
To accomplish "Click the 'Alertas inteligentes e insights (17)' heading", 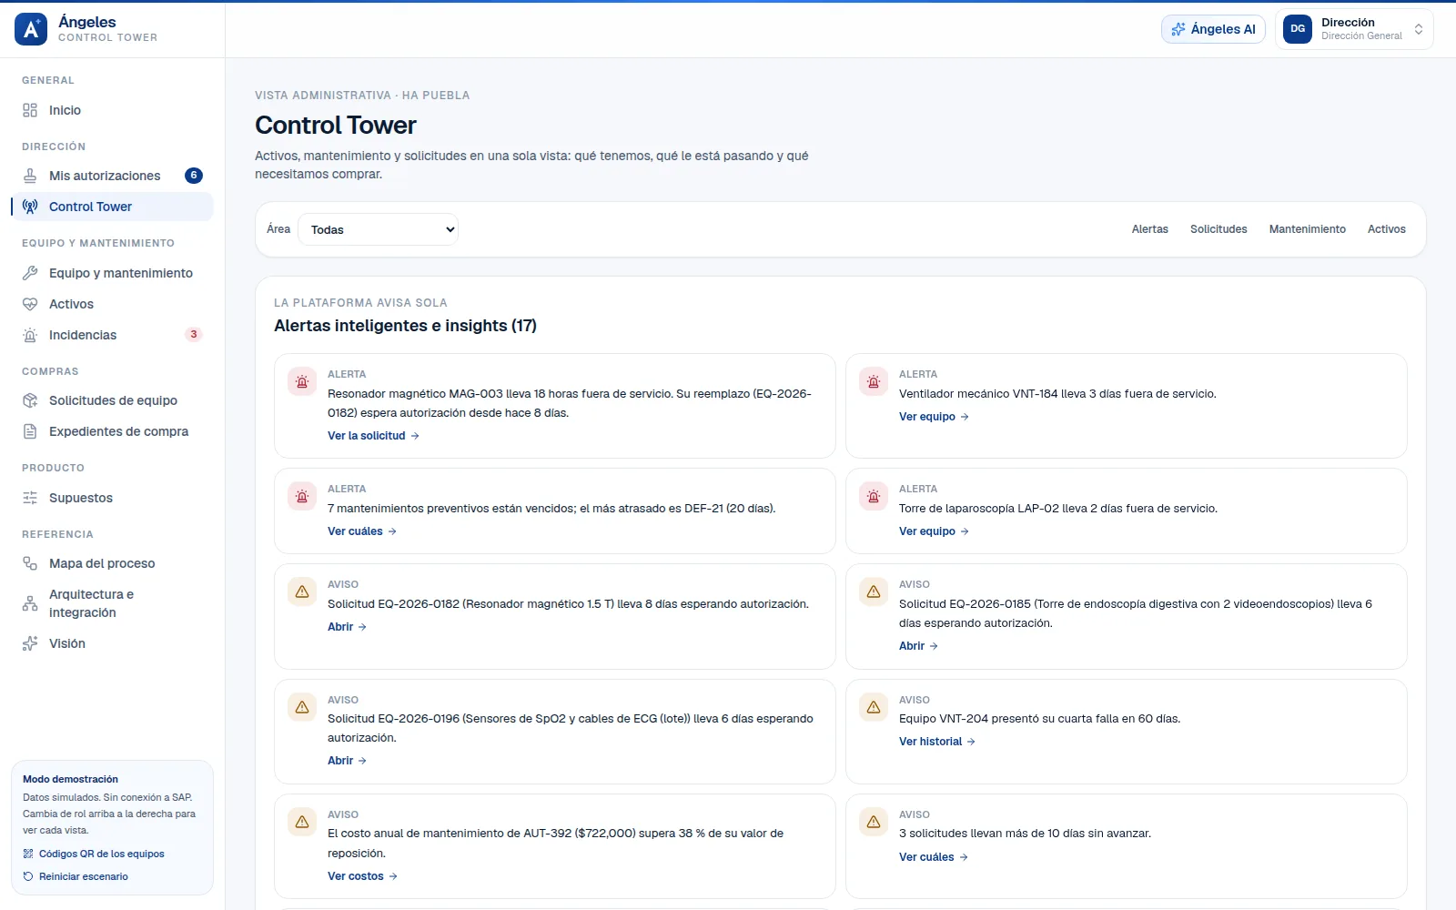I will click(x=405, y=326).
